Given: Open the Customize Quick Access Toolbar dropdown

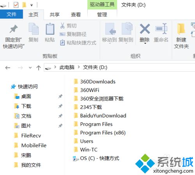Looking at the screenshot, I should (x=32, y=5).
